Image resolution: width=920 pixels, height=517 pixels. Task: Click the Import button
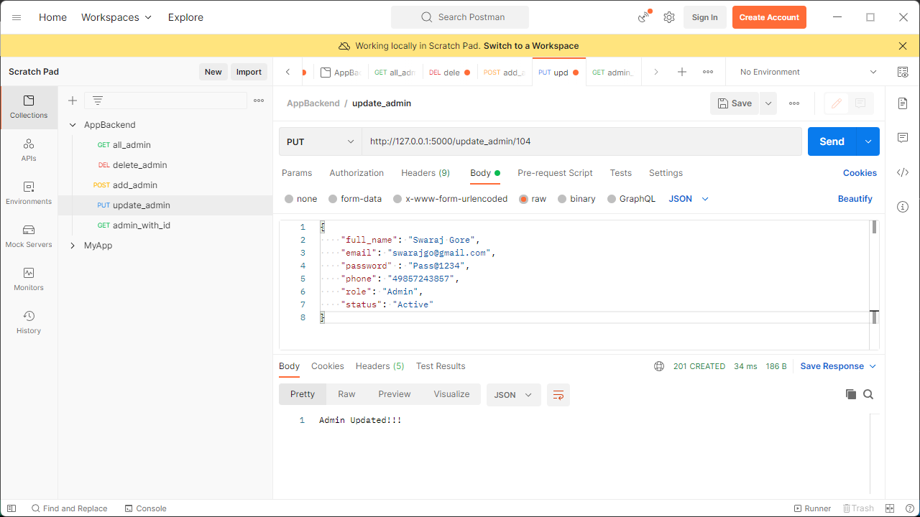(x=249, y=72)
